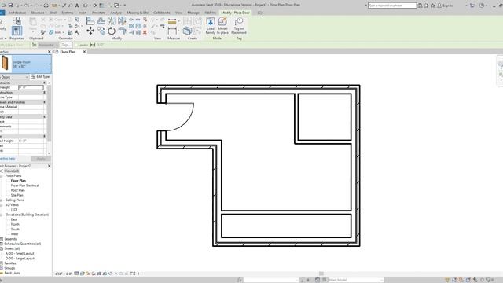The height and width of the screenshot is (283, 503).
Task: Open the Single-Flush door type selector dropdown
Action: pyautogui.click(x=50, y=64)
